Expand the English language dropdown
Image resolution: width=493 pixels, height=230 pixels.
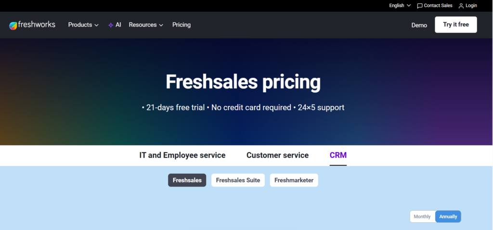400,6
